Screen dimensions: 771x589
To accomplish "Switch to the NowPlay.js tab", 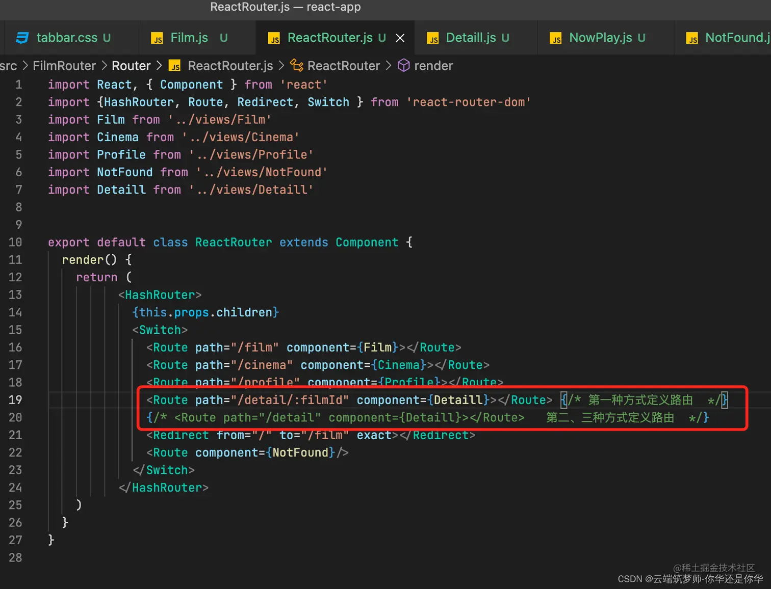I will (x=605, y=38).
